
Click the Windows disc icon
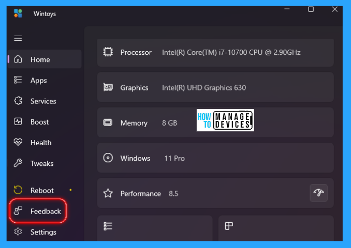(108, 158)
